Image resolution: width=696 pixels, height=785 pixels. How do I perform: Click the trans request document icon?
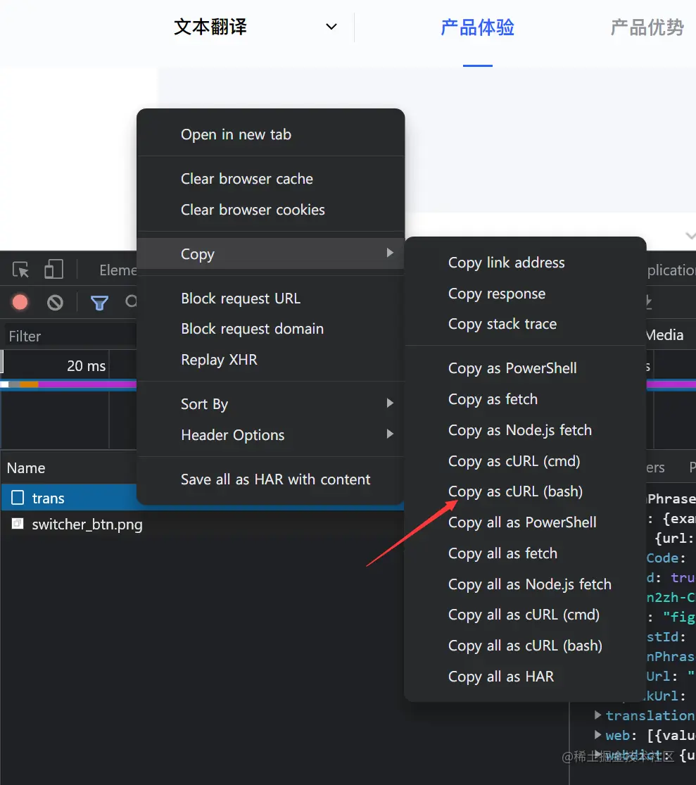18,498
